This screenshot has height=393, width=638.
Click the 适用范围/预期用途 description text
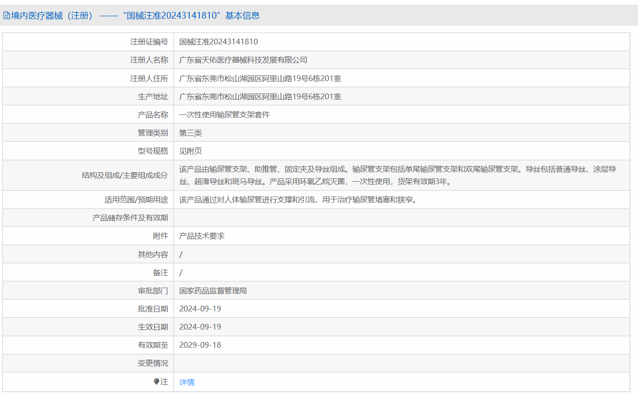pos(298,200)
